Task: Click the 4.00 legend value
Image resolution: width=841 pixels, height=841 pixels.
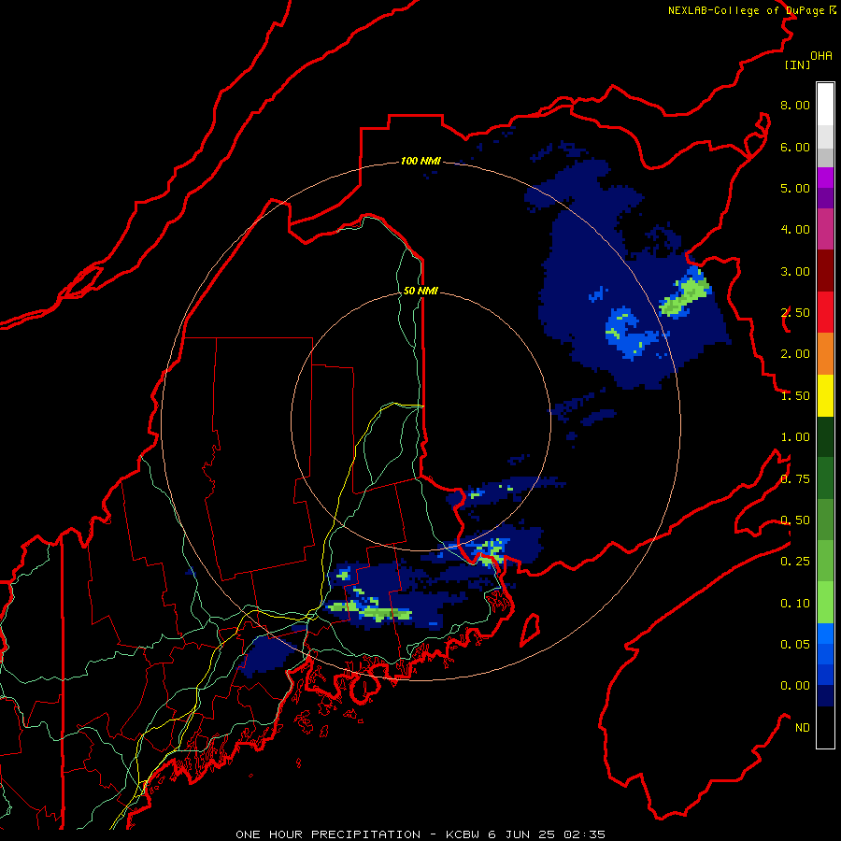Action: [795, 230]
